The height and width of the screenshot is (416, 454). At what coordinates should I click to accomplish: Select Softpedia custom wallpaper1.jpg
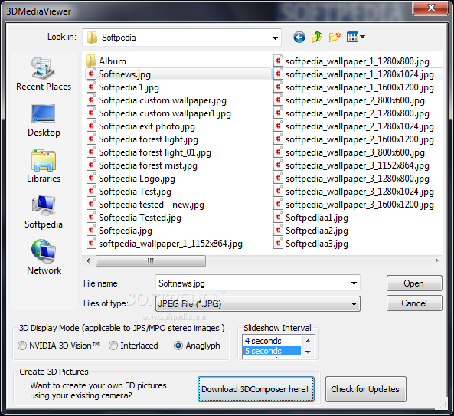[165, 113]
